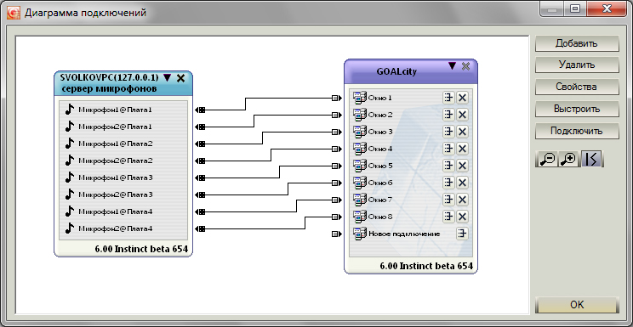Select the Микрофон1@Плата3 row

pos(123,178)
